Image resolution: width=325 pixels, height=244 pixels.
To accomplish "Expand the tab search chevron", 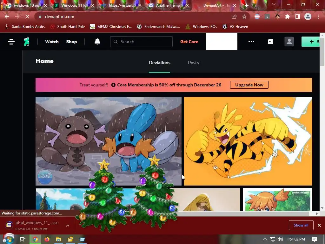I will click(274, 4).
